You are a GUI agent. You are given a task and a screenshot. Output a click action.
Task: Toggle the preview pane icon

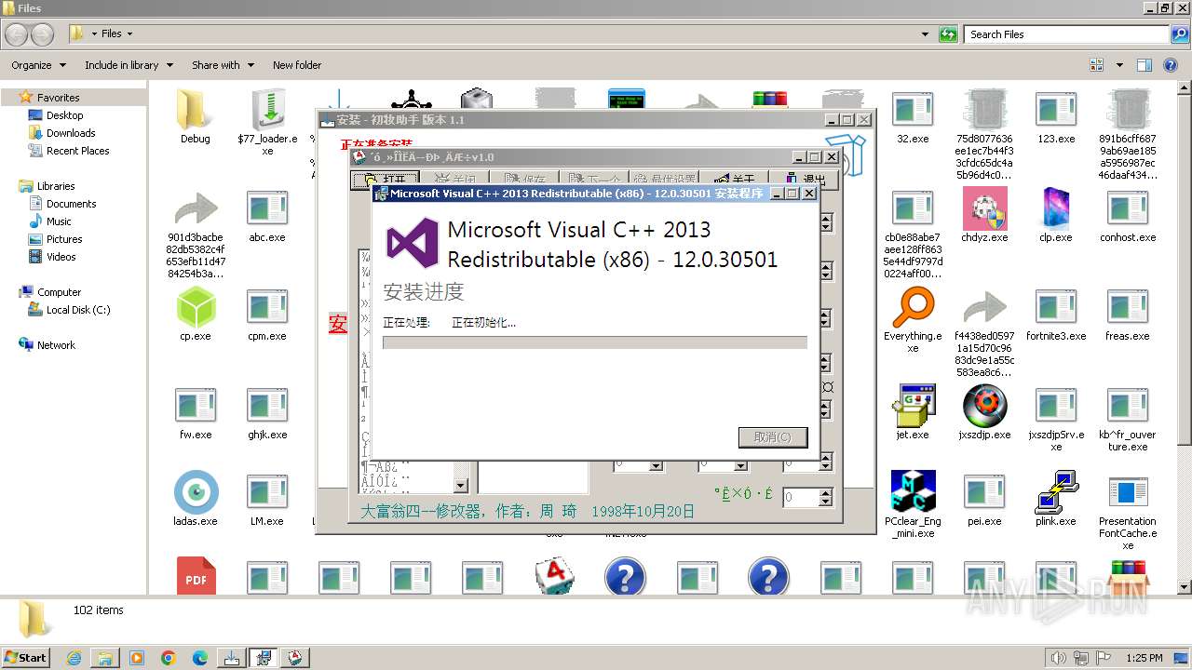coord(1145,65)
